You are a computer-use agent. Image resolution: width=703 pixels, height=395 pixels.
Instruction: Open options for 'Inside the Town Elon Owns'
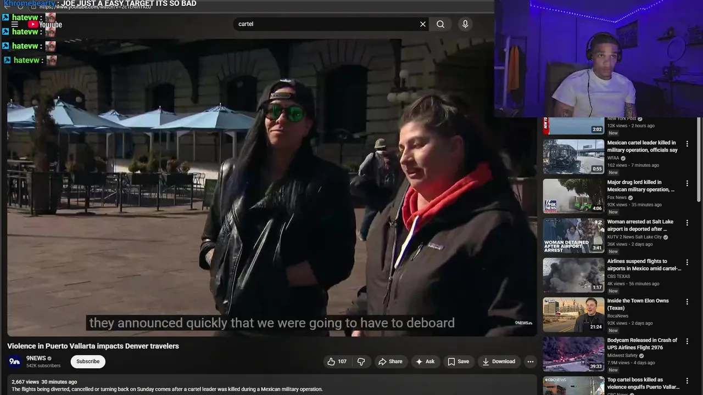[687, 302]
